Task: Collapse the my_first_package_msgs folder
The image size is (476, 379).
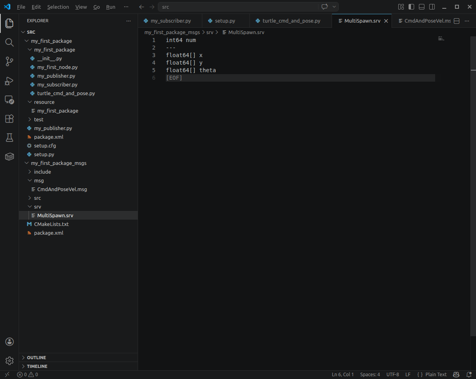Action: pos(27,163)
